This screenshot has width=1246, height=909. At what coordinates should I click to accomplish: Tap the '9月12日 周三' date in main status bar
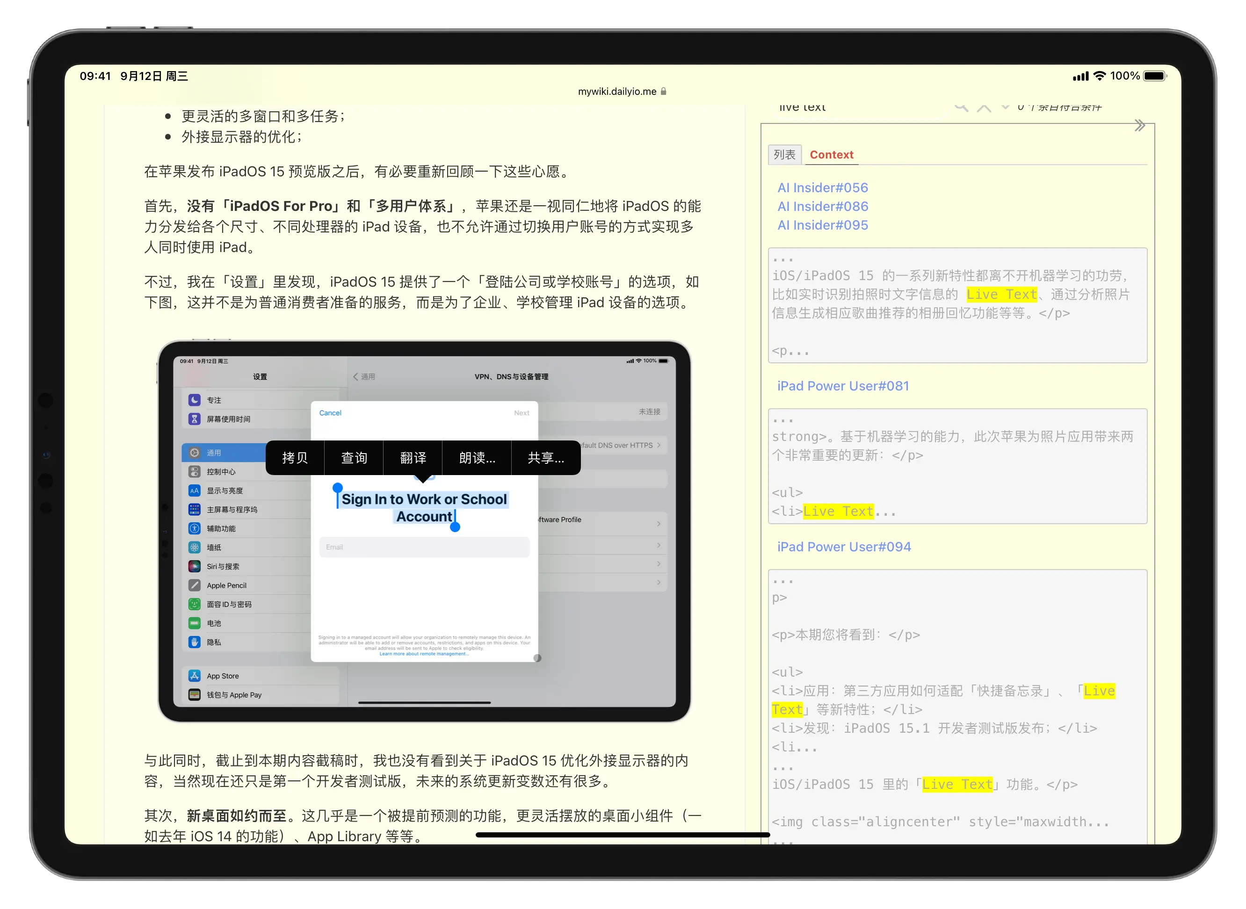(x=154, y=76)
